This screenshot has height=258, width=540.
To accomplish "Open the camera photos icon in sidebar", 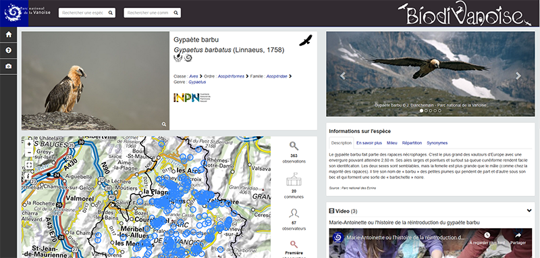I will tap(9, 66).
